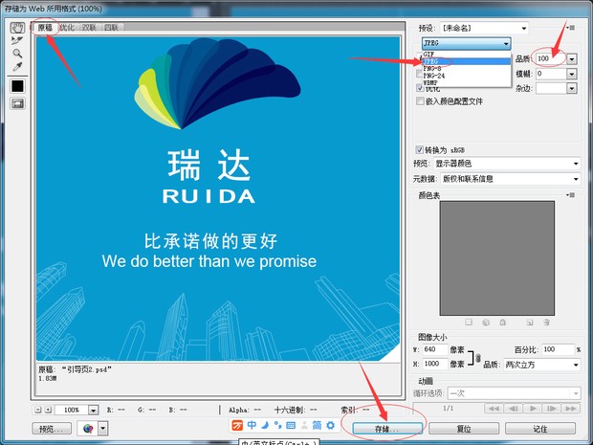This screenshot has height=445, width=593.
Task: Click the 复位 reset button
Action: point(463,429)
